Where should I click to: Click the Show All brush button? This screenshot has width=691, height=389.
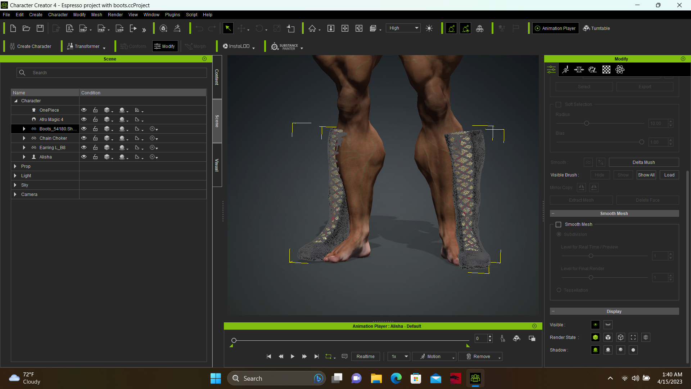[646, 175]
